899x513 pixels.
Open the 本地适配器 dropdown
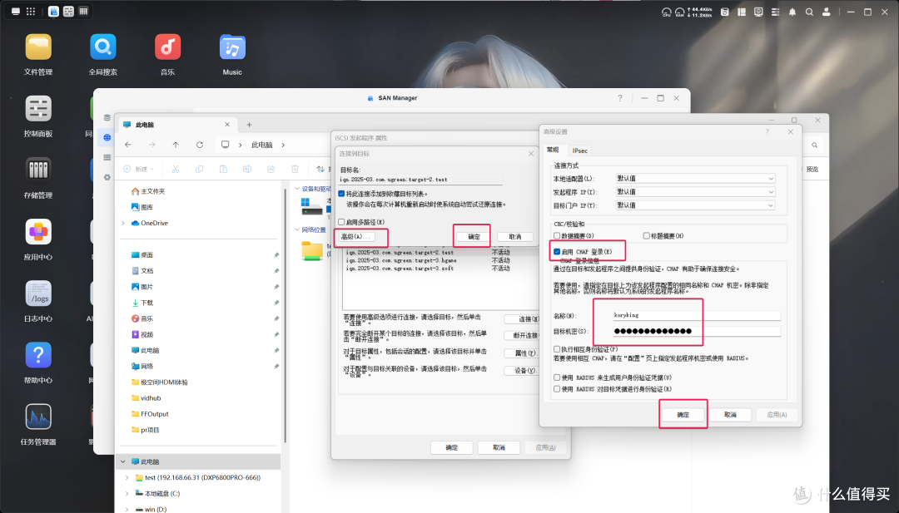695,178
